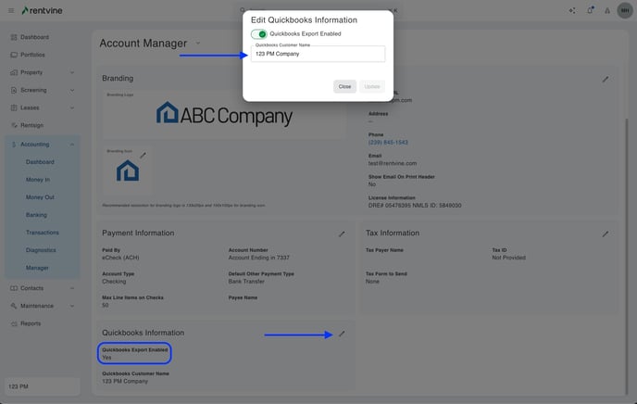The image size is (637, 404).
Task: Edit the Branding Icon using pencil
Action: 143,155
